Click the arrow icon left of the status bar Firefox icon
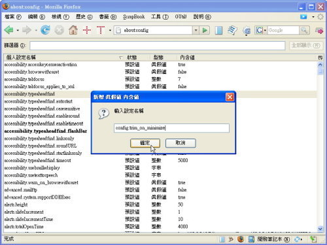 pos(231,239)
